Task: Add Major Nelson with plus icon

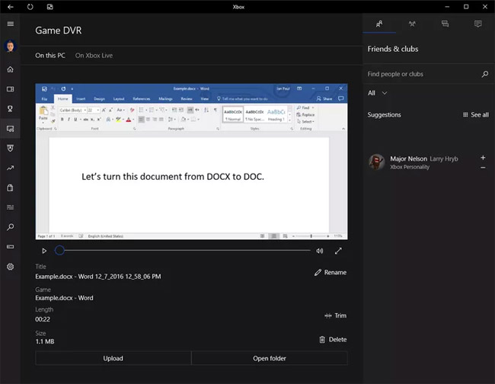Action: (x=483, y=158)
